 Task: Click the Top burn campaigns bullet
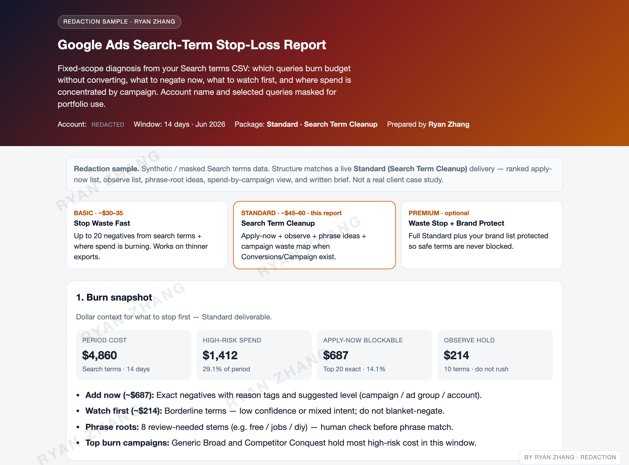[x=281, y=443]
